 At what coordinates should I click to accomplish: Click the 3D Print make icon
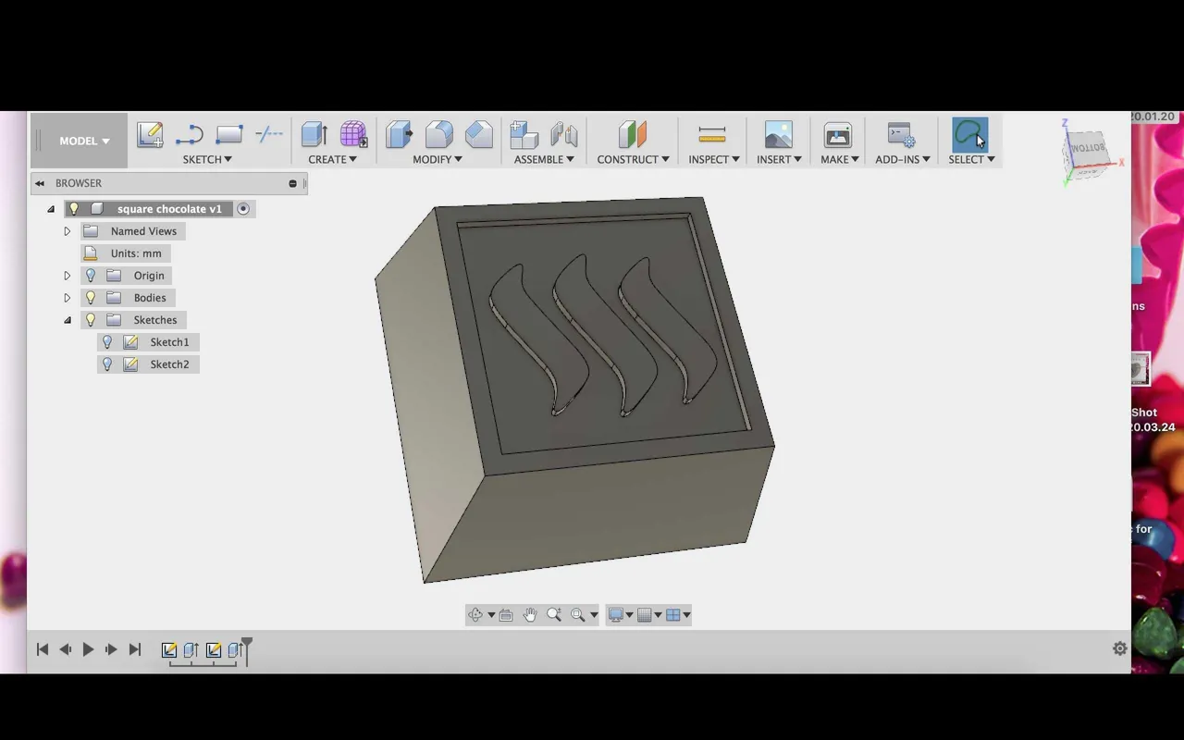(838, 135)
